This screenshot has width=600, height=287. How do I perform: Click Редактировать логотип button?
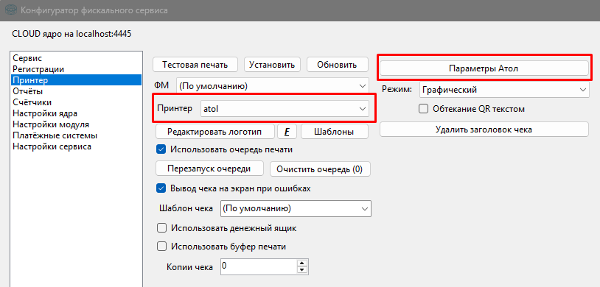(x=214, y=132)
